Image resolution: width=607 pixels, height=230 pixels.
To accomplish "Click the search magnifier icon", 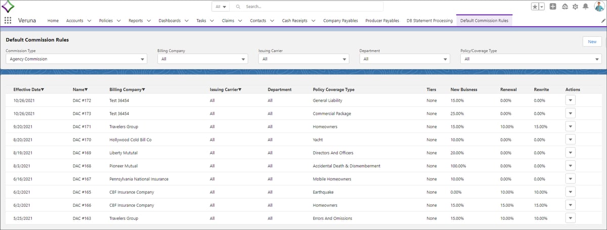I will 238,7.
